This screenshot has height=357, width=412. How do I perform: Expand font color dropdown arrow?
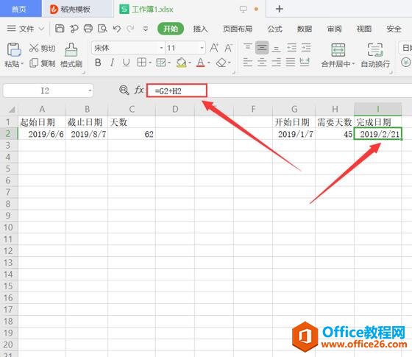209,63
